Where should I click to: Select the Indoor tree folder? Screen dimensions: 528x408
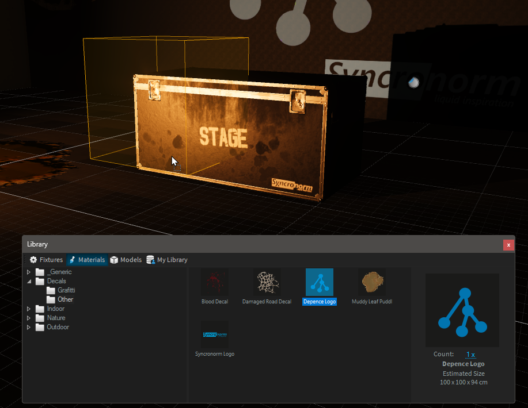click(x=55, y=309)
